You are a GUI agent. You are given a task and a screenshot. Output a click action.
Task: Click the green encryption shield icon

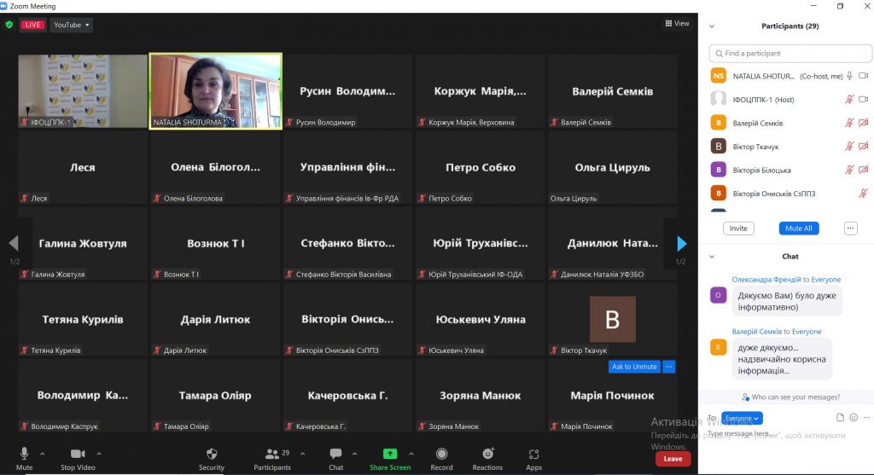coord(9,25)
